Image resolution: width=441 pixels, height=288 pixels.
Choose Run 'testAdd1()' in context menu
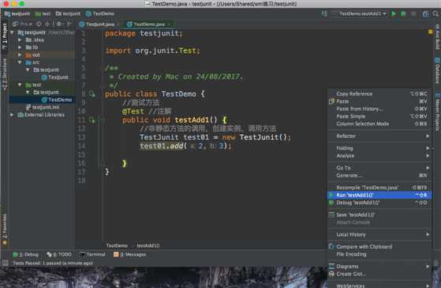379,195
